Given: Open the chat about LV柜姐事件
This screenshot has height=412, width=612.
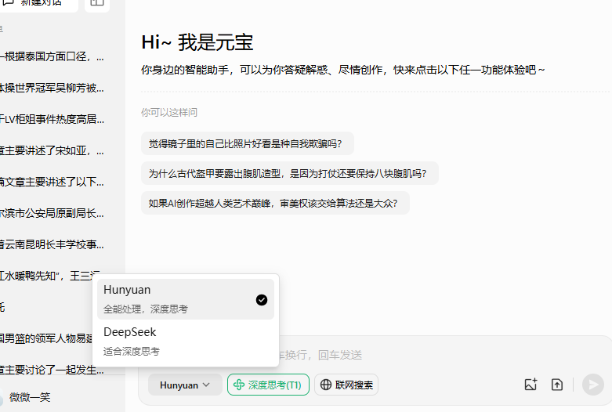Looking at the screenshot, I should 53,119.
